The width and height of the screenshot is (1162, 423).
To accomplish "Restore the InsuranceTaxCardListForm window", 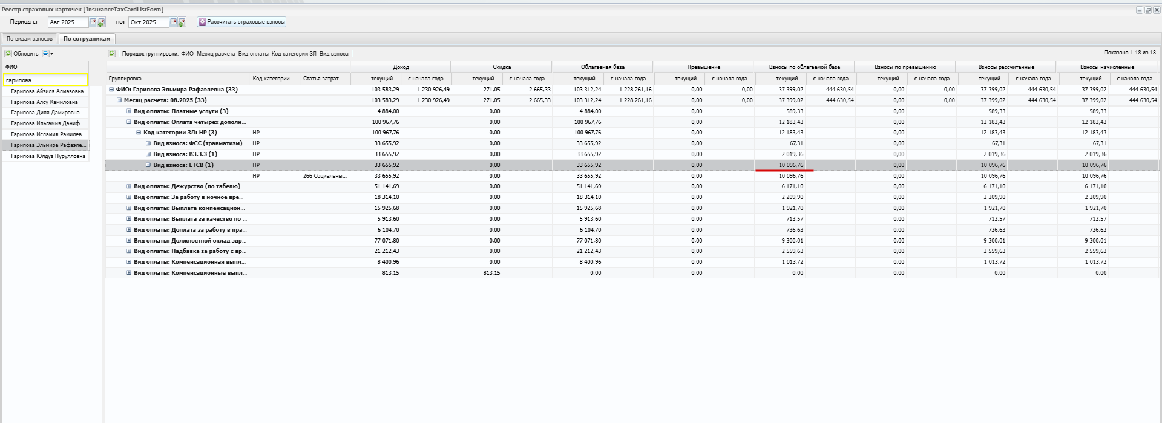I will click(1148, 10).
